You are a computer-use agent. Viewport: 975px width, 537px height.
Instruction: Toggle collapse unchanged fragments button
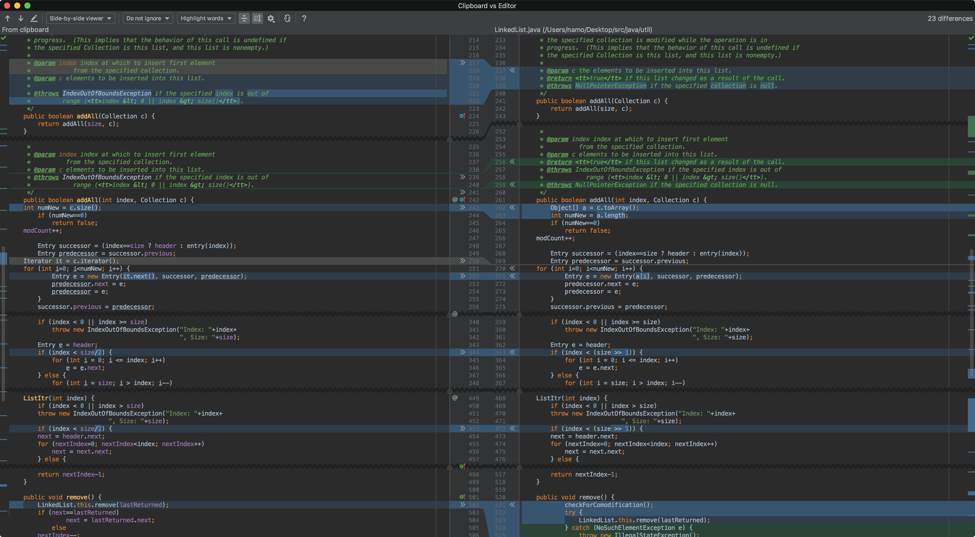244,18
